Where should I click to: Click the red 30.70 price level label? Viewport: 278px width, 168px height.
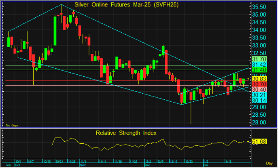(x=259, y=84)
